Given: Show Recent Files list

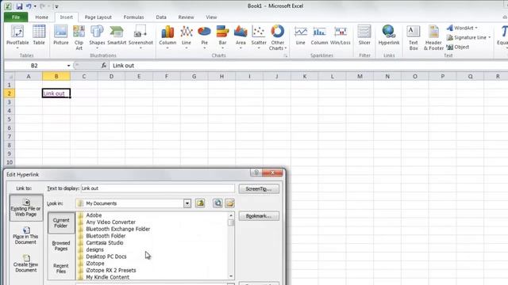Looking at the screenshot, I should click(x=61, y=268).
